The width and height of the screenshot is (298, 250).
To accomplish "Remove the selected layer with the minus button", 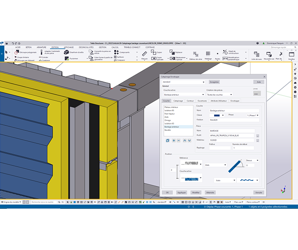I will (x=179, y=141).
